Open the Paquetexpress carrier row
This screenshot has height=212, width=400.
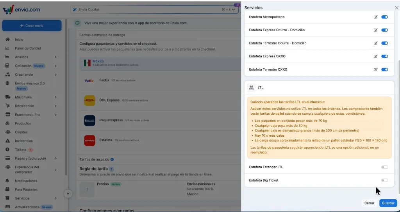pos(160,120)
